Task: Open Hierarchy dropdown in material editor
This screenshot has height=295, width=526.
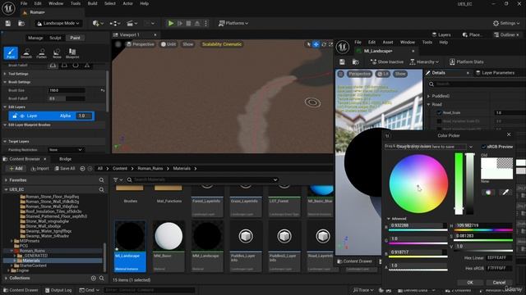Action: pyautogui.click(x=424, y=62)
